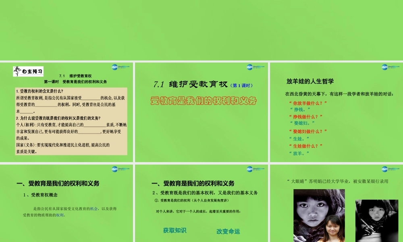The height and width of the screenshot is (242, 403).
Task: Click heading "一、受教育是我们的权利和义务" above "1、受教育权概念"
Action: [x=58, y=184]
